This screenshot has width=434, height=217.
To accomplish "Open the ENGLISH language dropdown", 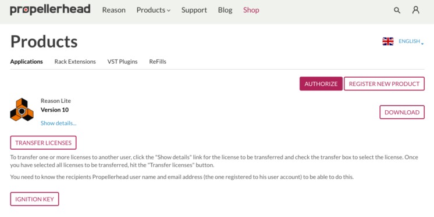I will tap(411, 41).
